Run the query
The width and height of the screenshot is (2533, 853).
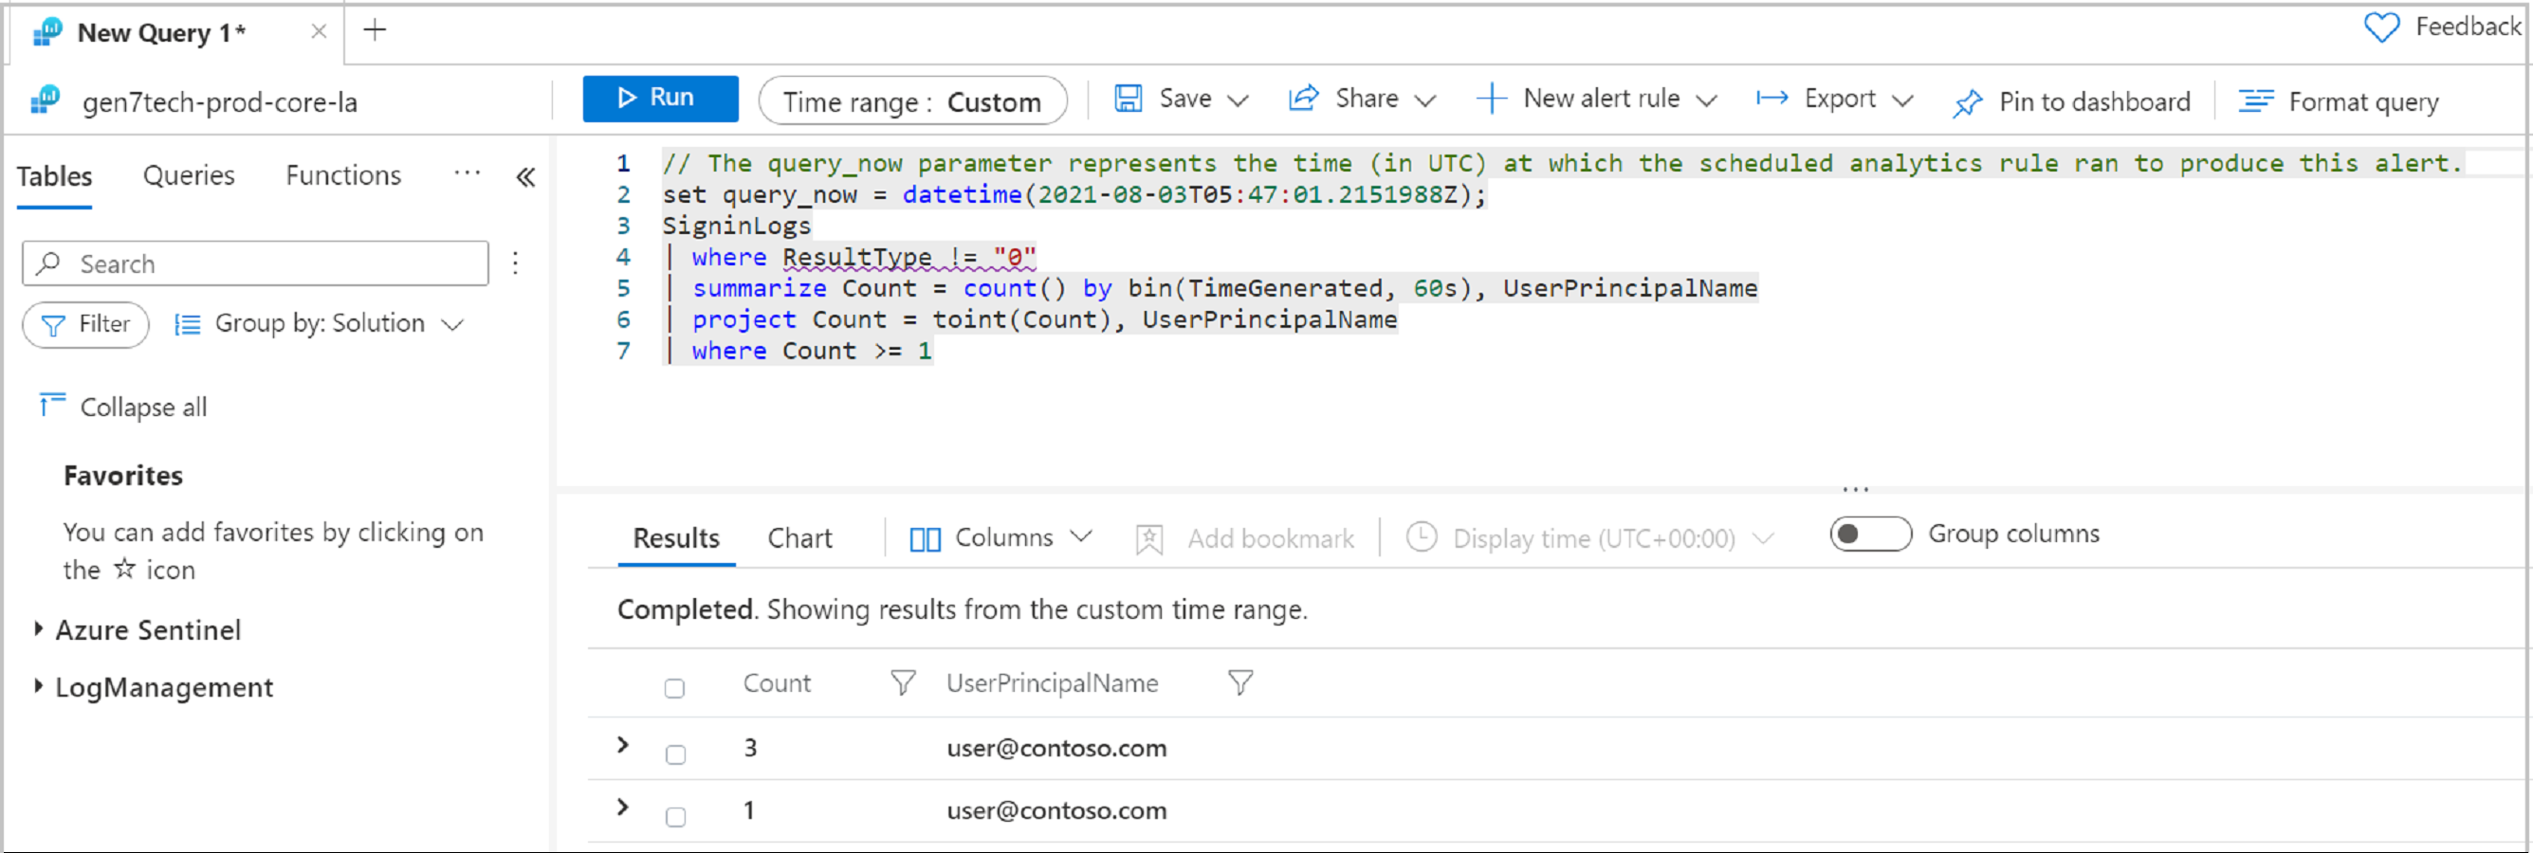click(x=660, y=99)
